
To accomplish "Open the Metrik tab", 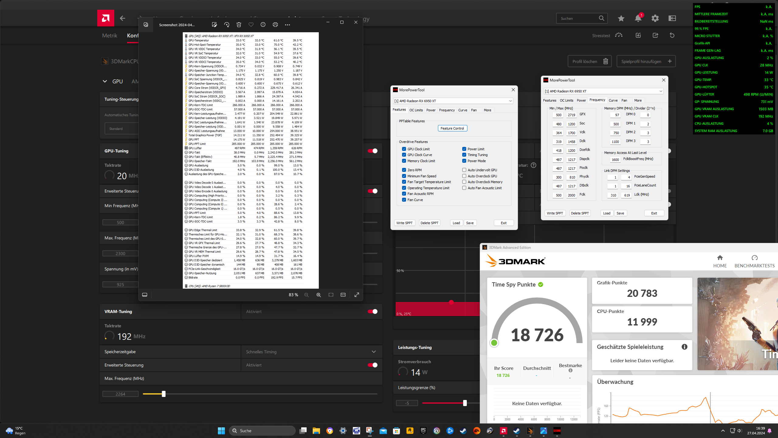I will pyautogui.click(x=109, y=36).
